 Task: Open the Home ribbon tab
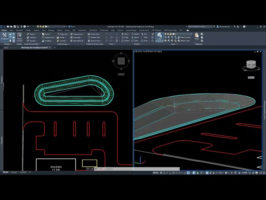click(4, 30)
